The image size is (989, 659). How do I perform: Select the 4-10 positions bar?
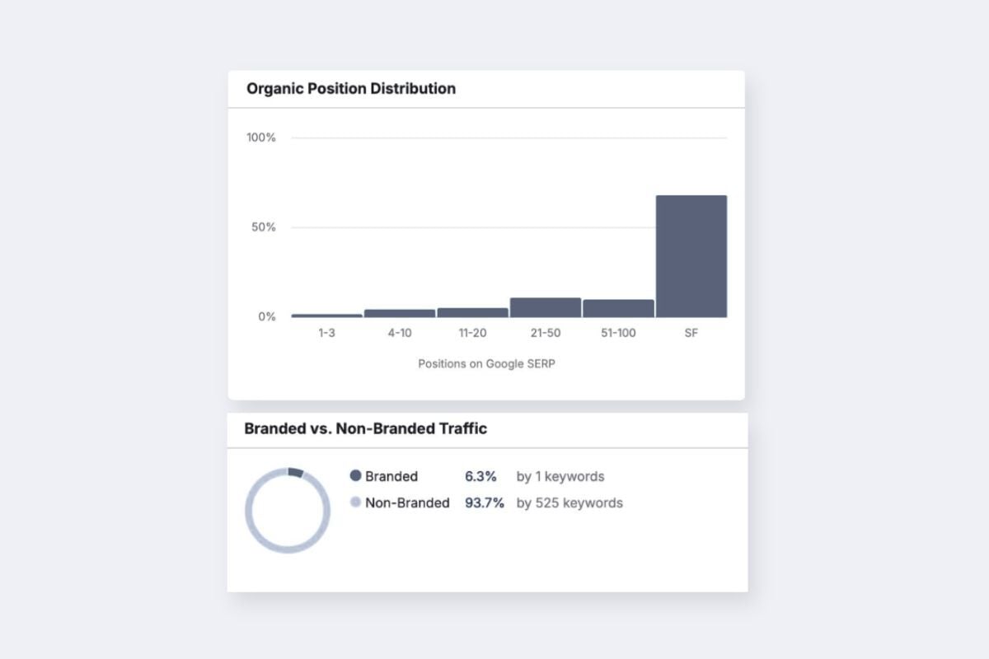pyautogui.click(x=400, y=313)
